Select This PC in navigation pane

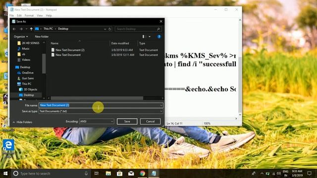[x=24, y=84]
